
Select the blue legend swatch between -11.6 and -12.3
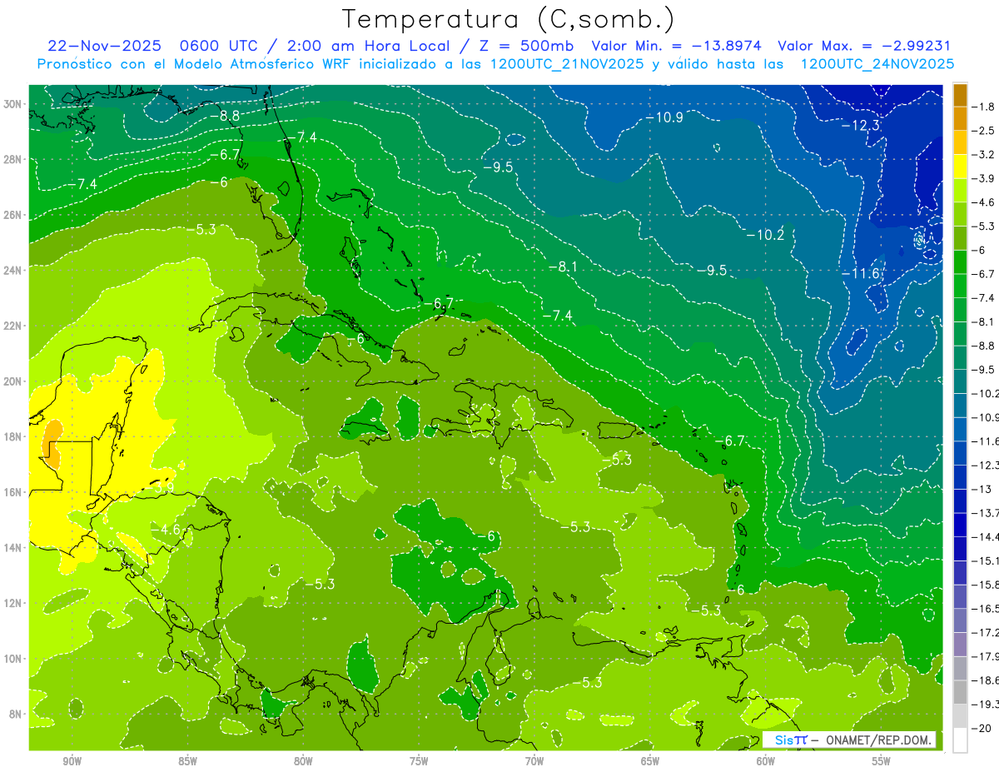click(x=961, y=452)
